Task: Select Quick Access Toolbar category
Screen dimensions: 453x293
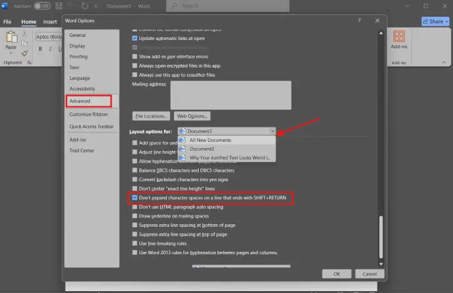Action: [x=92, y=127]
